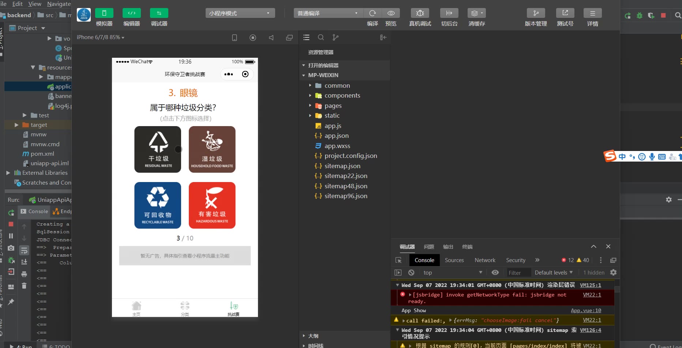
Task: Click the 切后台 switch-to-background icon
Action: point(449,13)
